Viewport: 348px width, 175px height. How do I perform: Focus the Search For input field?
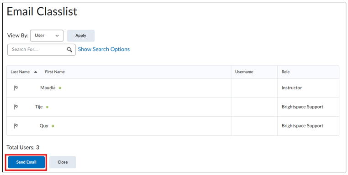(x=42, y=50)
